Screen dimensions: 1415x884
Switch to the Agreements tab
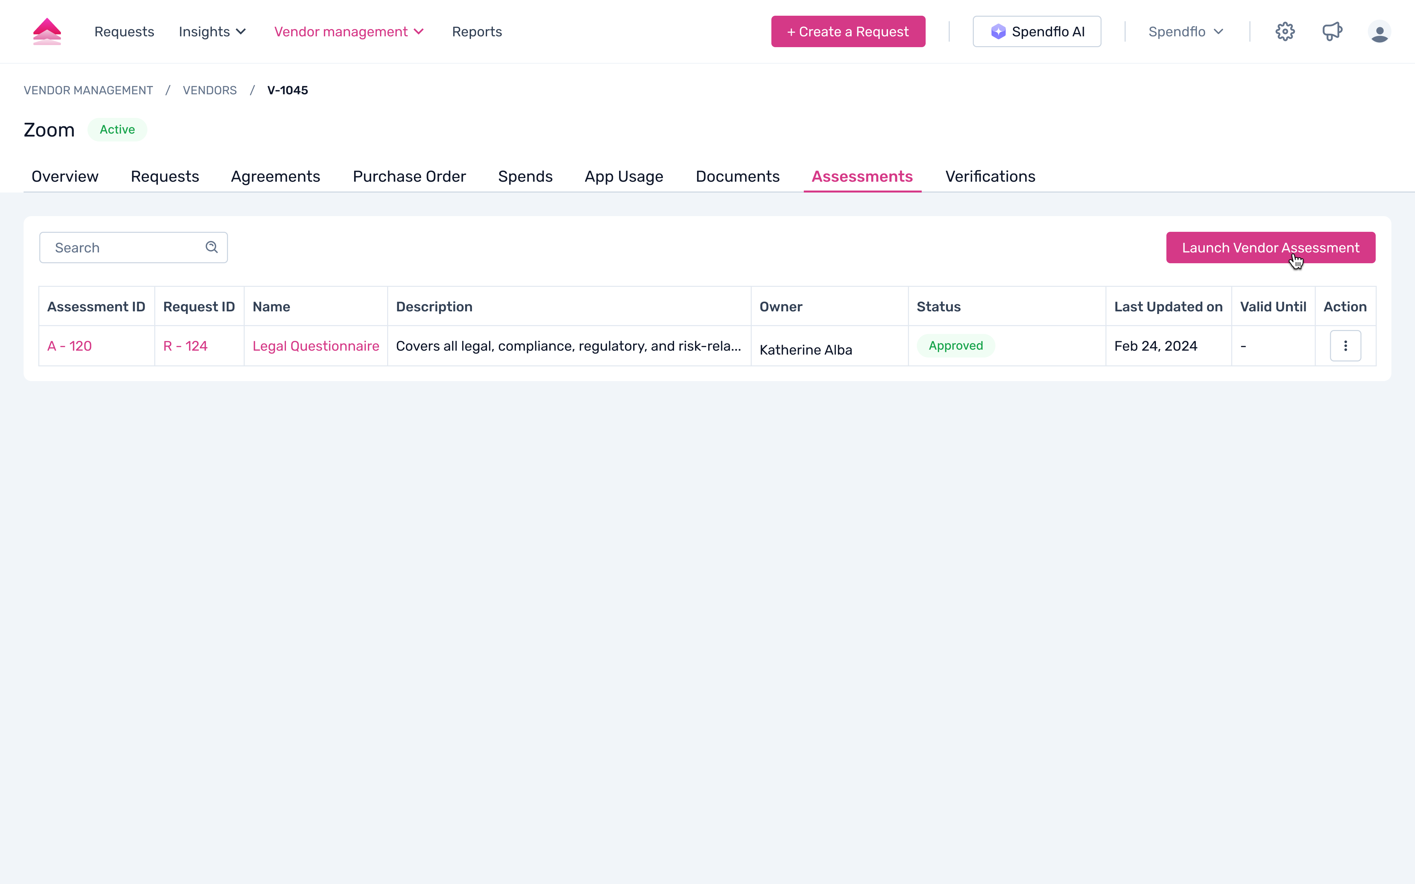coord(275,176)
